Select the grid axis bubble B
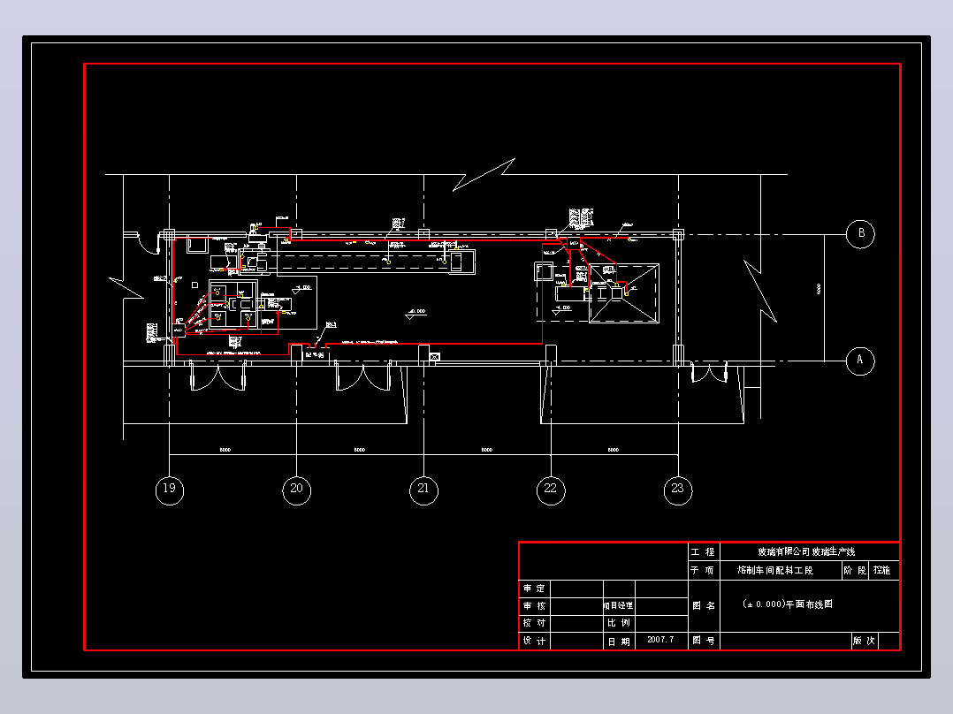 (x=861, y=234)
